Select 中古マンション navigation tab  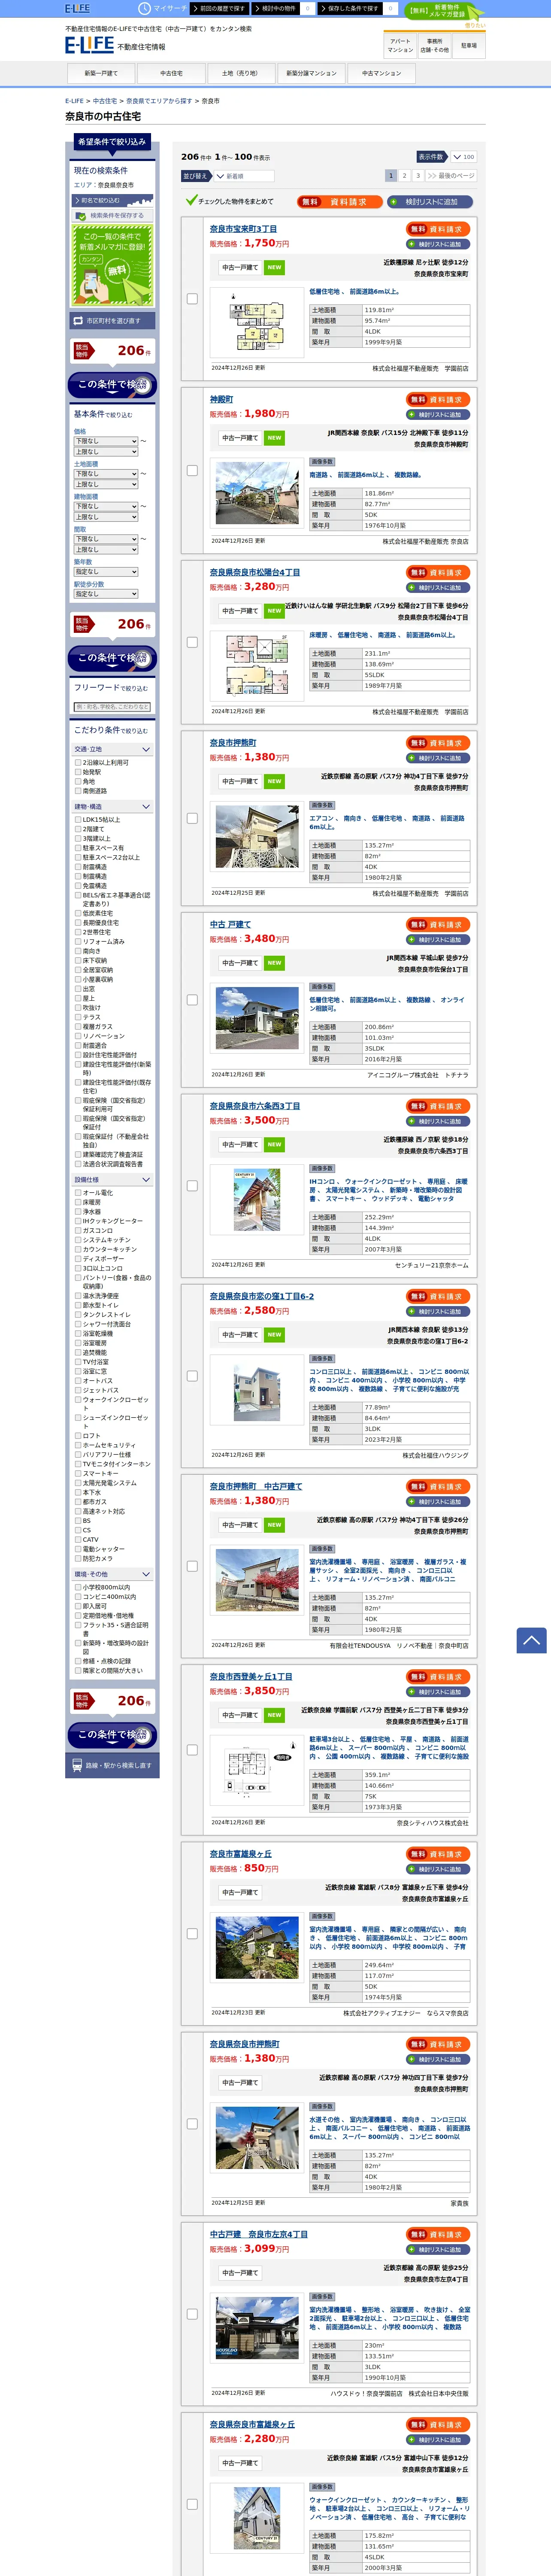[x=381, y=73]
